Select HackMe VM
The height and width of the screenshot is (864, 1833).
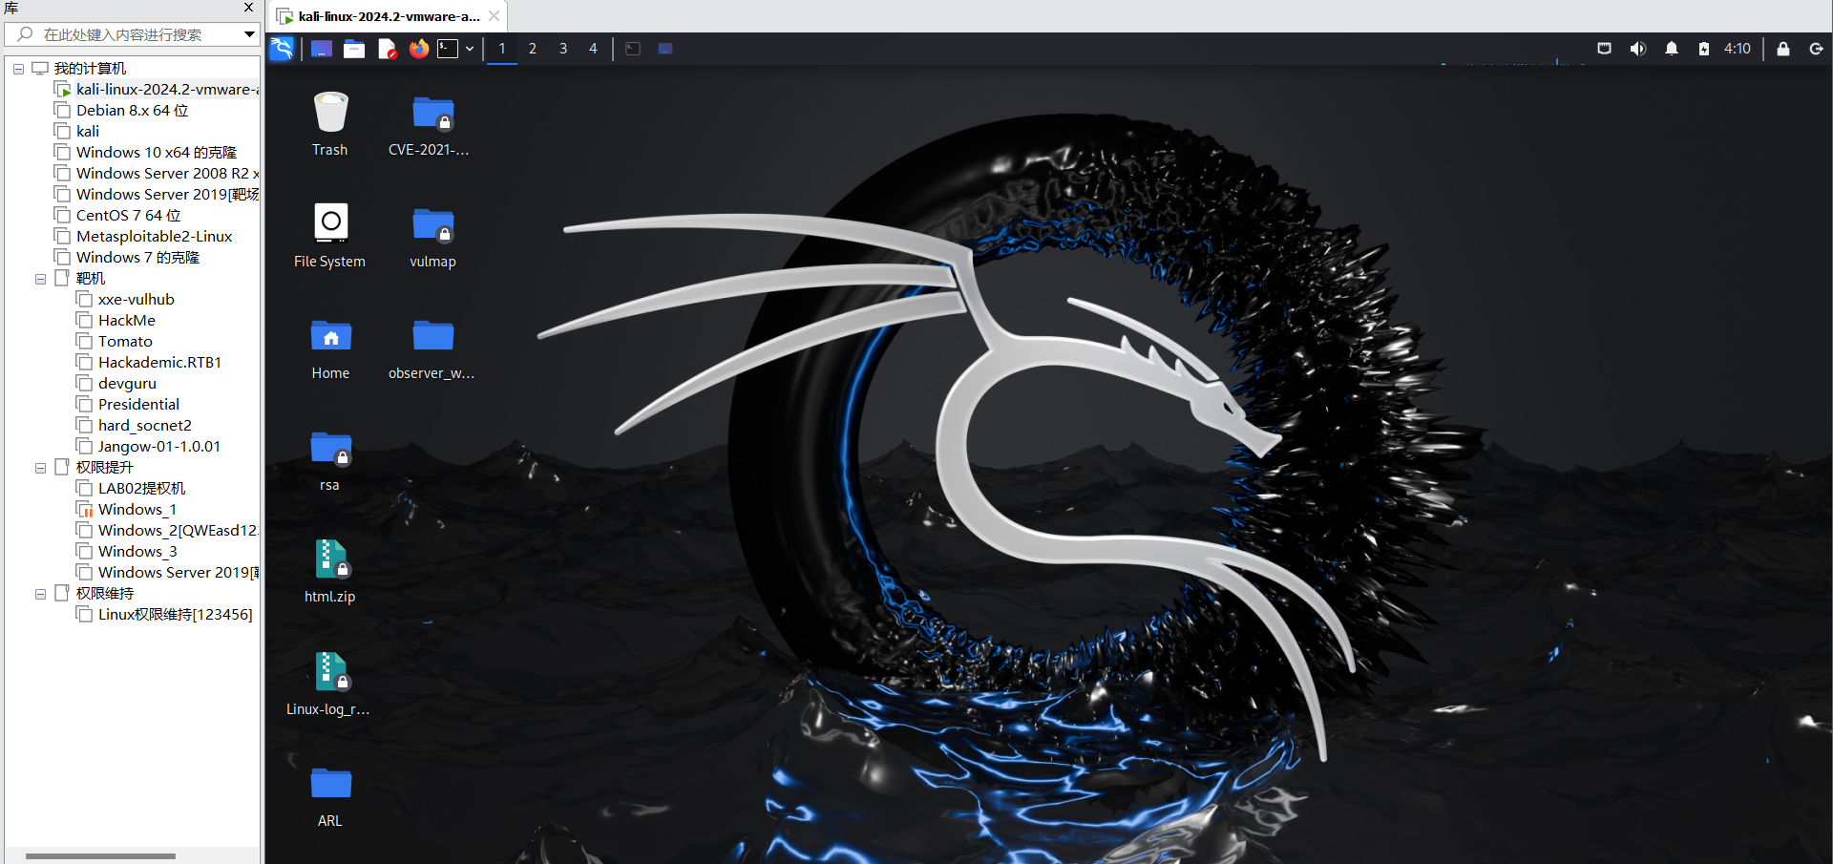126,320
